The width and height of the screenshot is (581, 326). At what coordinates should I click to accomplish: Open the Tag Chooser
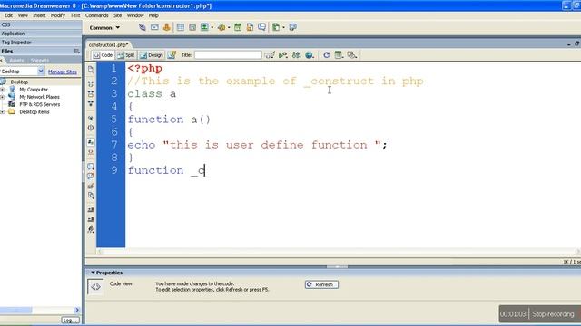[x=292, y=27]
